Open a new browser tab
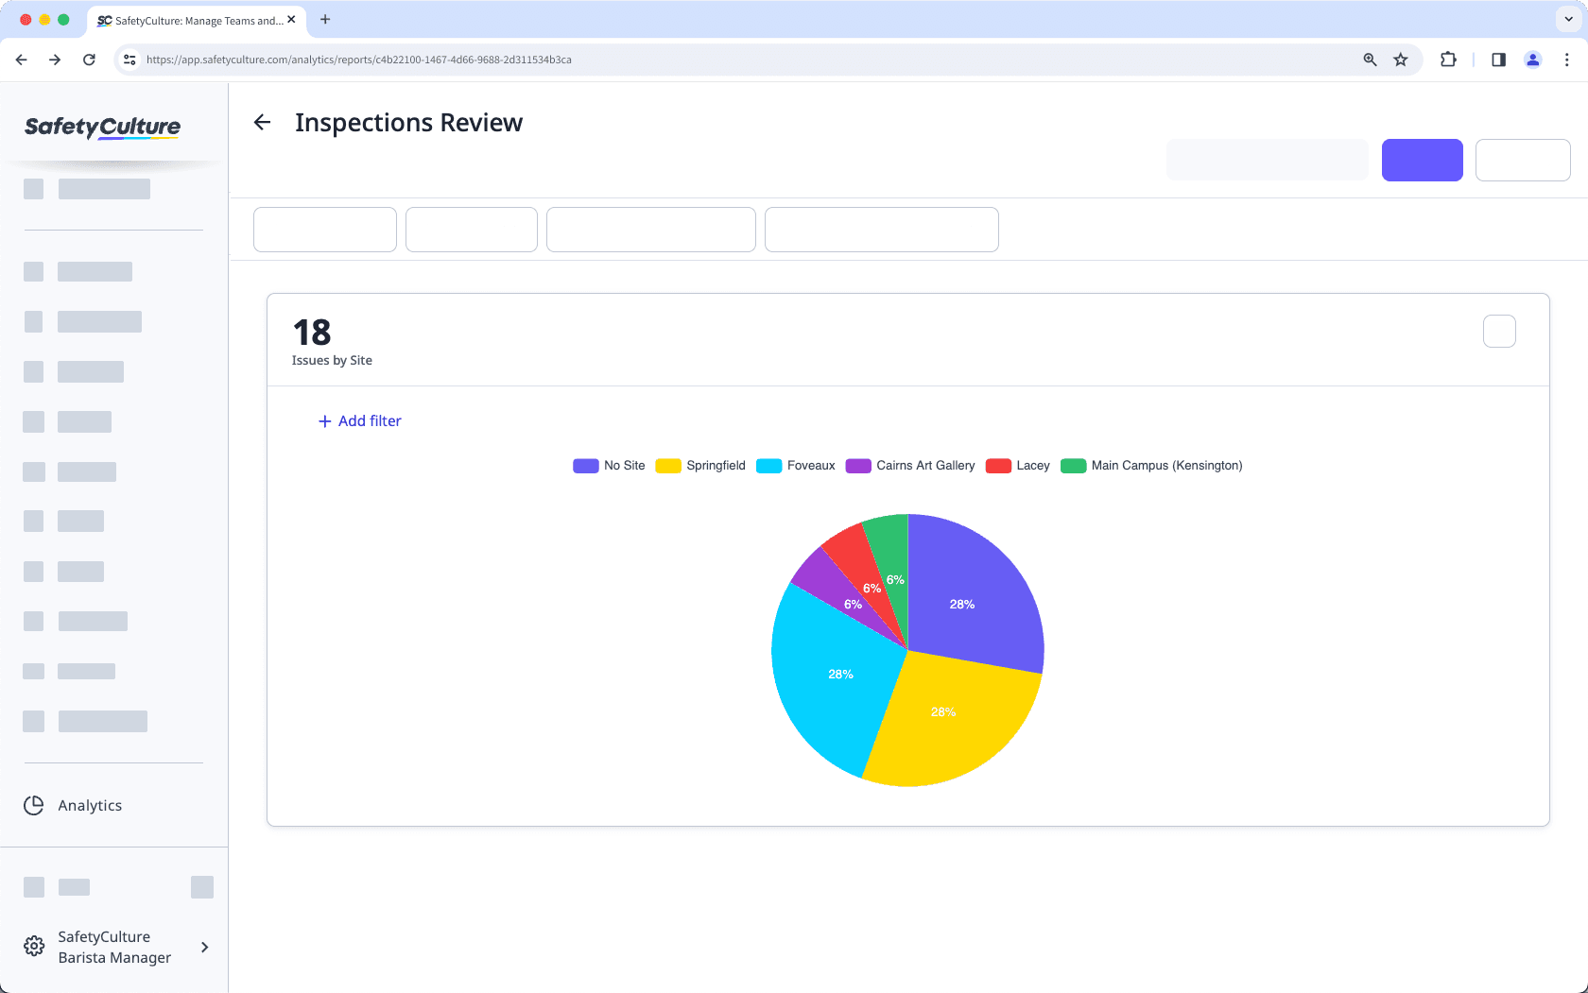Viewport: 1588px width, 993px height. 325,20
